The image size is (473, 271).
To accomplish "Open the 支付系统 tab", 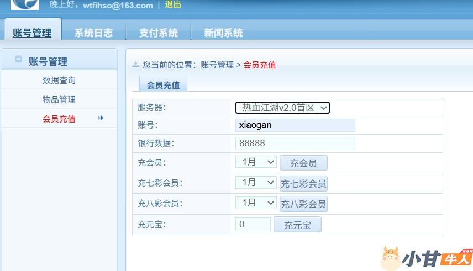I will point(159,33).
